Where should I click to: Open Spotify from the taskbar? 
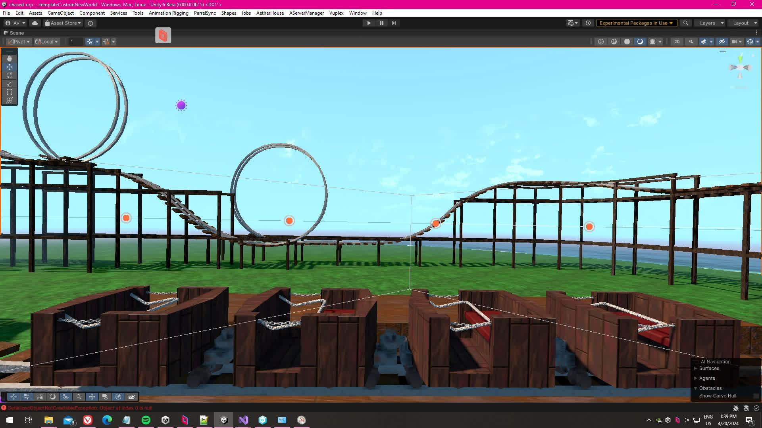pos(146,420)
